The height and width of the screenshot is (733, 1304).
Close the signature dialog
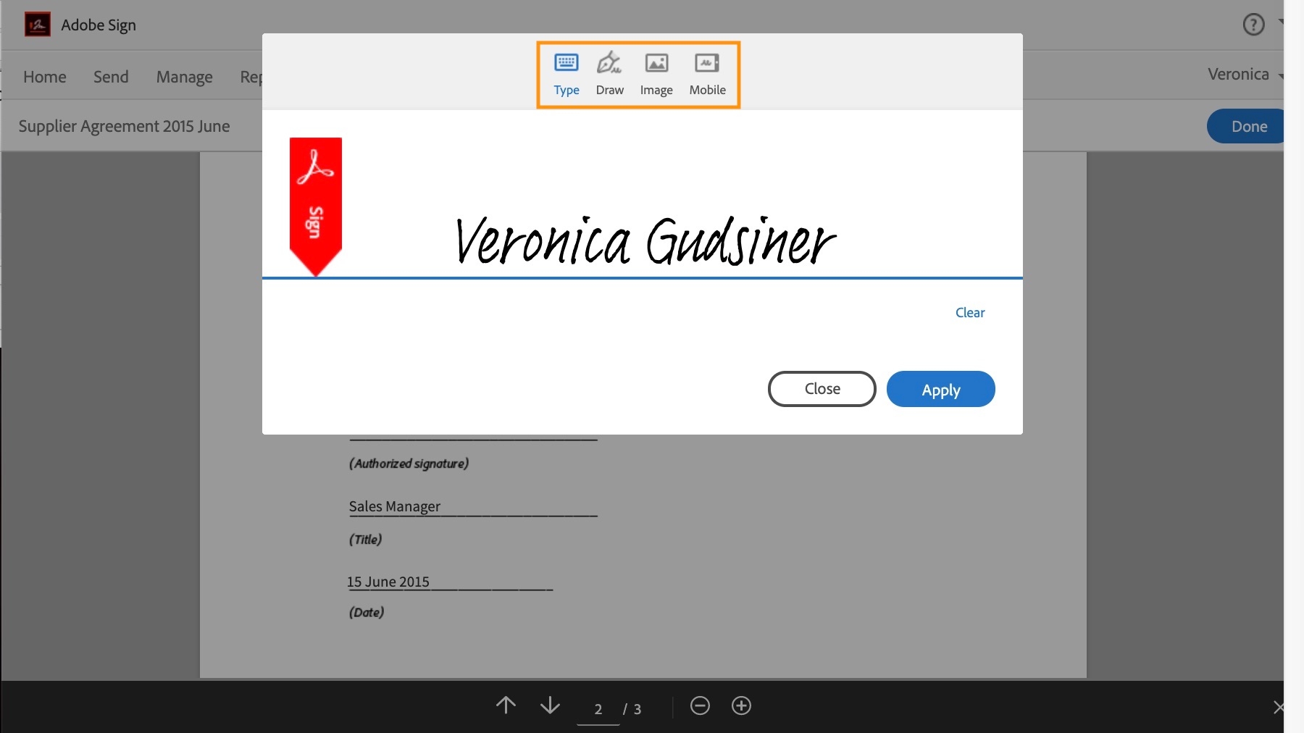pos(822,389)
